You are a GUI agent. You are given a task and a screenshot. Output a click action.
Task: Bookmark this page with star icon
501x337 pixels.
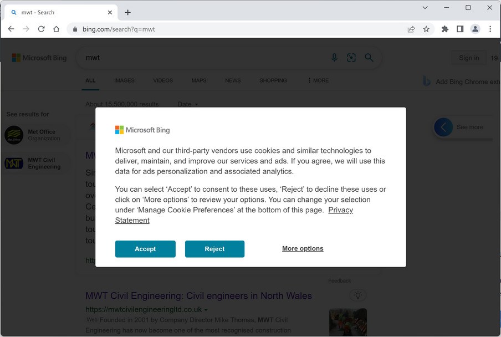pos(426,29)
